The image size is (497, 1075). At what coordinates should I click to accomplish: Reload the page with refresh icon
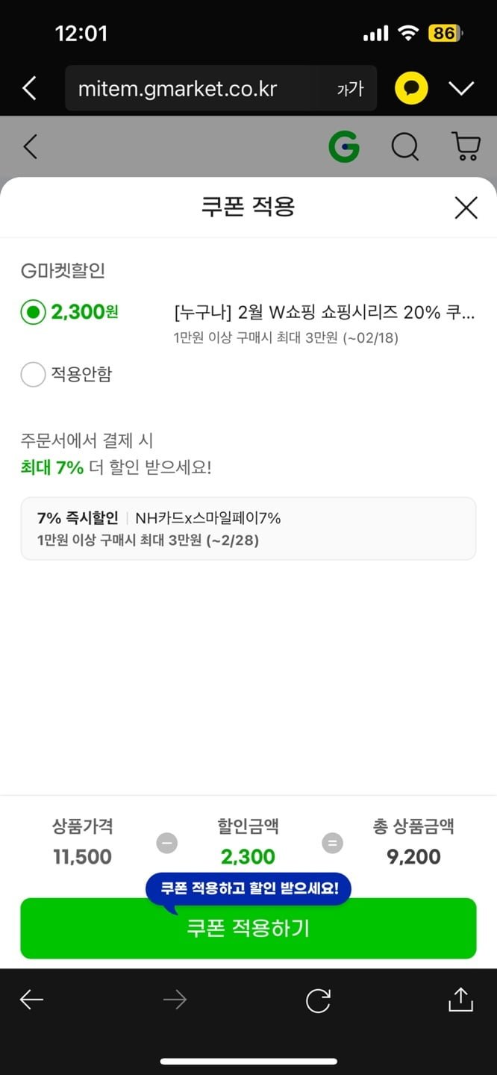pos(318,1000)
